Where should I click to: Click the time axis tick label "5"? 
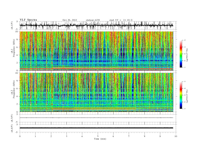(x=98, y=136)
